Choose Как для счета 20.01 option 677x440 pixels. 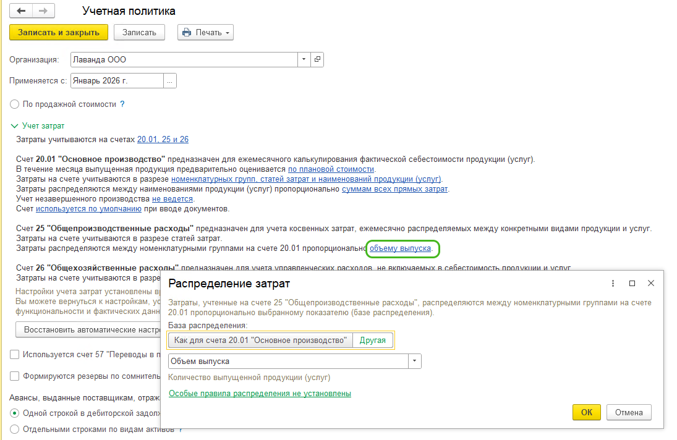pos(260,341)
